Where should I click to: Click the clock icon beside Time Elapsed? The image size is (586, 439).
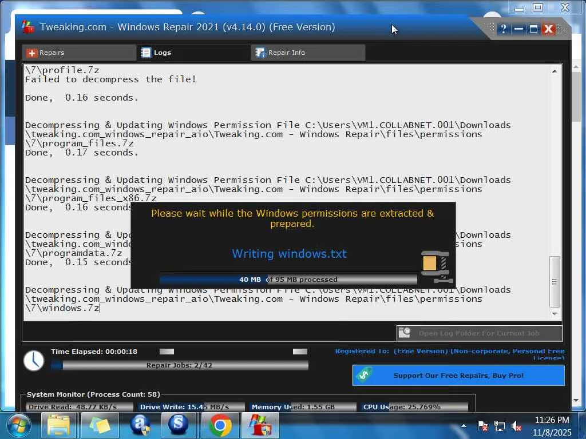[x=34, y=361]
